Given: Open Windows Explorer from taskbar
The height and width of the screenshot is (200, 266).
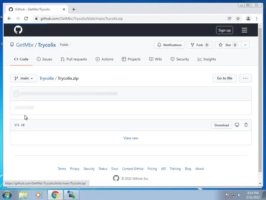Looking at the screenshot, I should (x=23, y=195).
